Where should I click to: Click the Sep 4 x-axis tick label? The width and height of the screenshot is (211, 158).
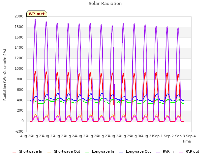(191, 136)
